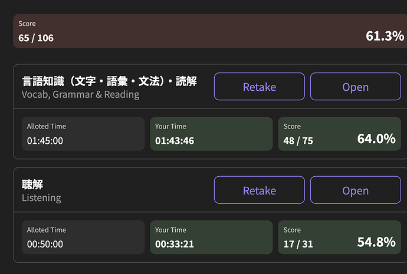This screenshot has width=407, height=274.
Task: Open the Listening section results
Action: 355,190
